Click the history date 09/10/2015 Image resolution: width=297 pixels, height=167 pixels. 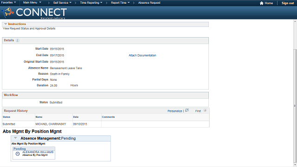click(80, 124)
